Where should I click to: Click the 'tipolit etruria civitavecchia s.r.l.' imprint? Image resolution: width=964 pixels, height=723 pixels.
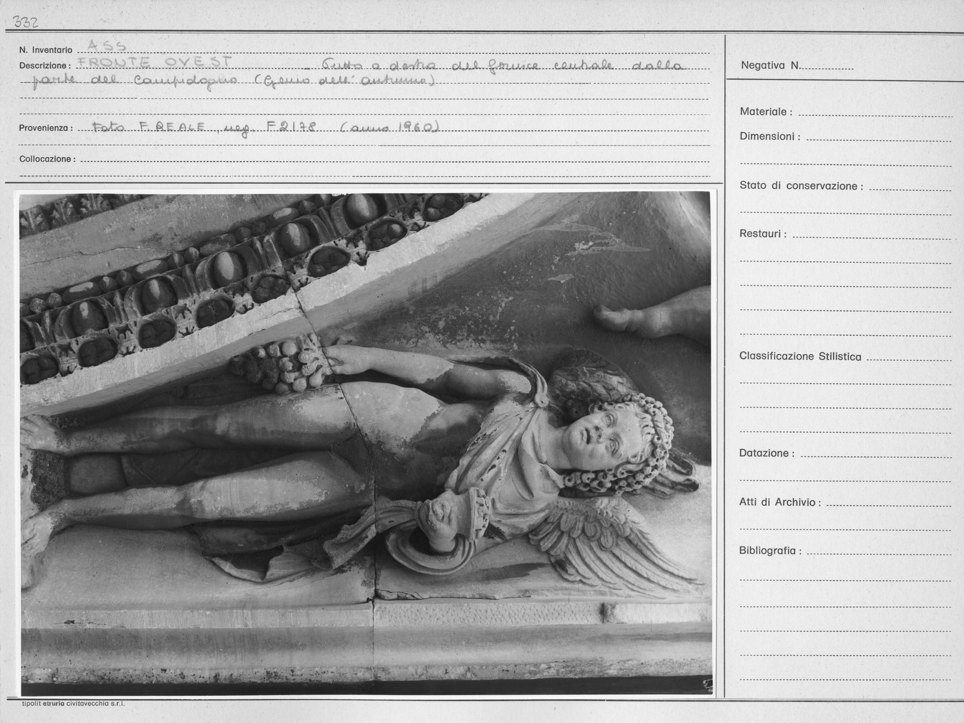click(74, 703)
